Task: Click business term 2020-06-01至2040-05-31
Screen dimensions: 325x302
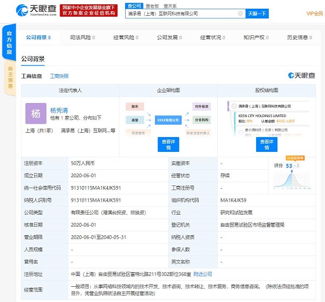Action: click(99, 237)
